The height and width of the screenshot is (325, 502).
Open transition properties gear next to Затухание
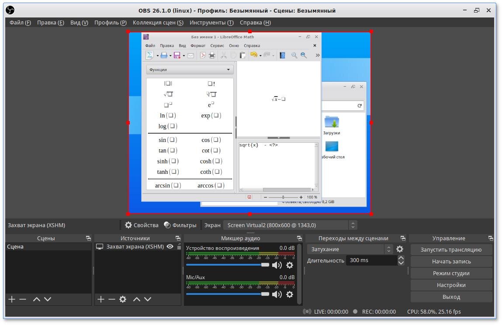[x=400, y=249]
